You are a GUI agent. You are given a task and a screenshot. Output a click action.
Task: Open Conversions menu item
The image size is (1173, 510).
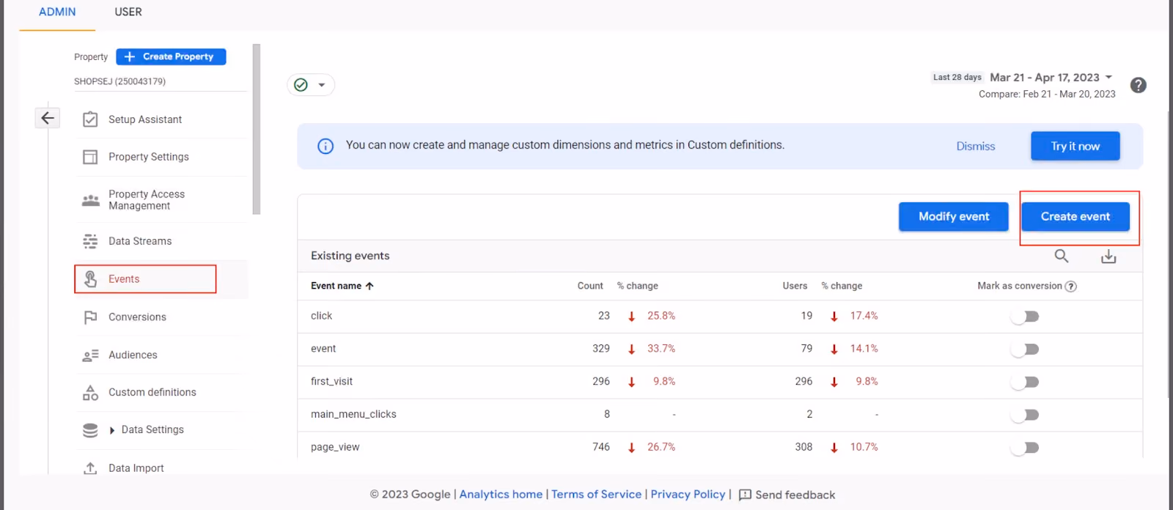137,317
